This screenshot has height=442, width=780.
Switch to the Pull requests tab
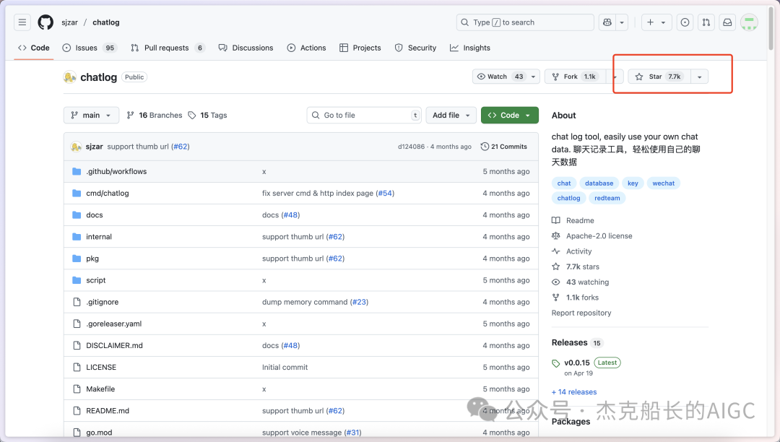pyautogui.click(x=168, y=48)
